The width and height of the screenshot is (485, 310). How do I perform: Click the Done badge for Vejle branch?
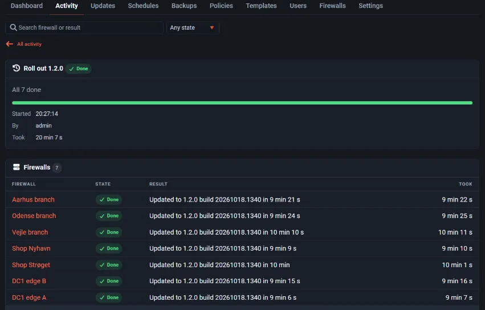point(109,232)
